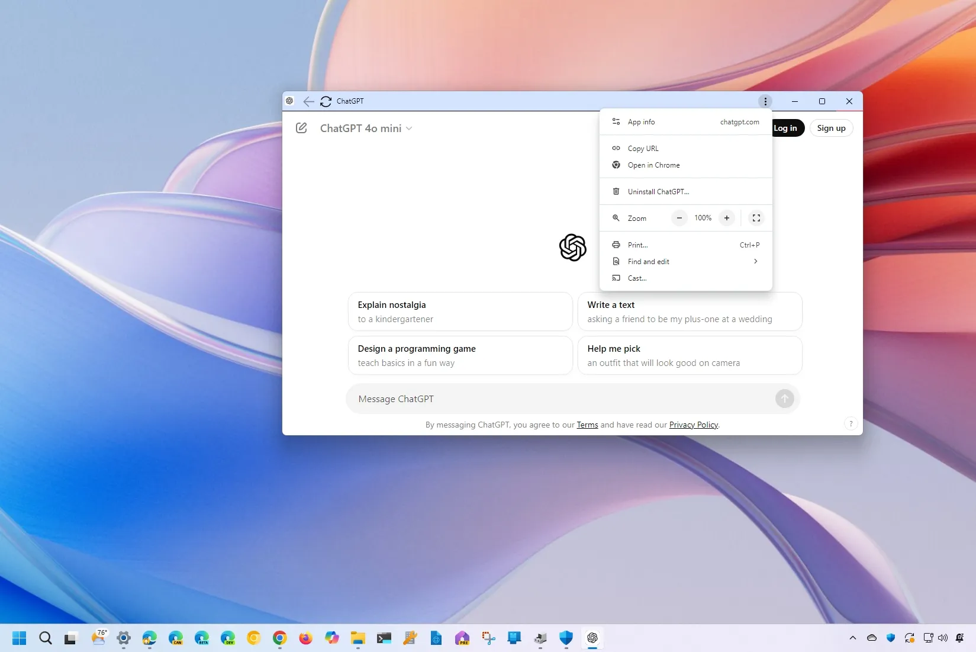Open OneDrive cloud icon in tray
Viewport: 976px width, 652px height.
click(x=872, y=638)
